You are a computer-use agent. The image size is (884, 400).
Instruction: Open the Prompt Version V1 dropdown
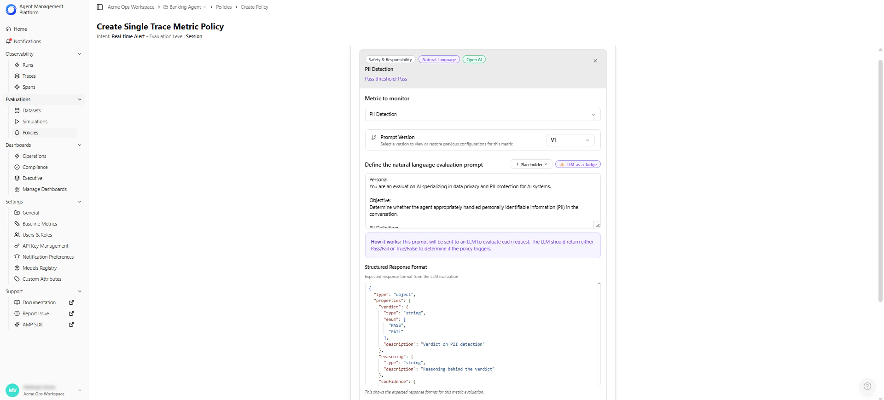[x=570, y=140]
